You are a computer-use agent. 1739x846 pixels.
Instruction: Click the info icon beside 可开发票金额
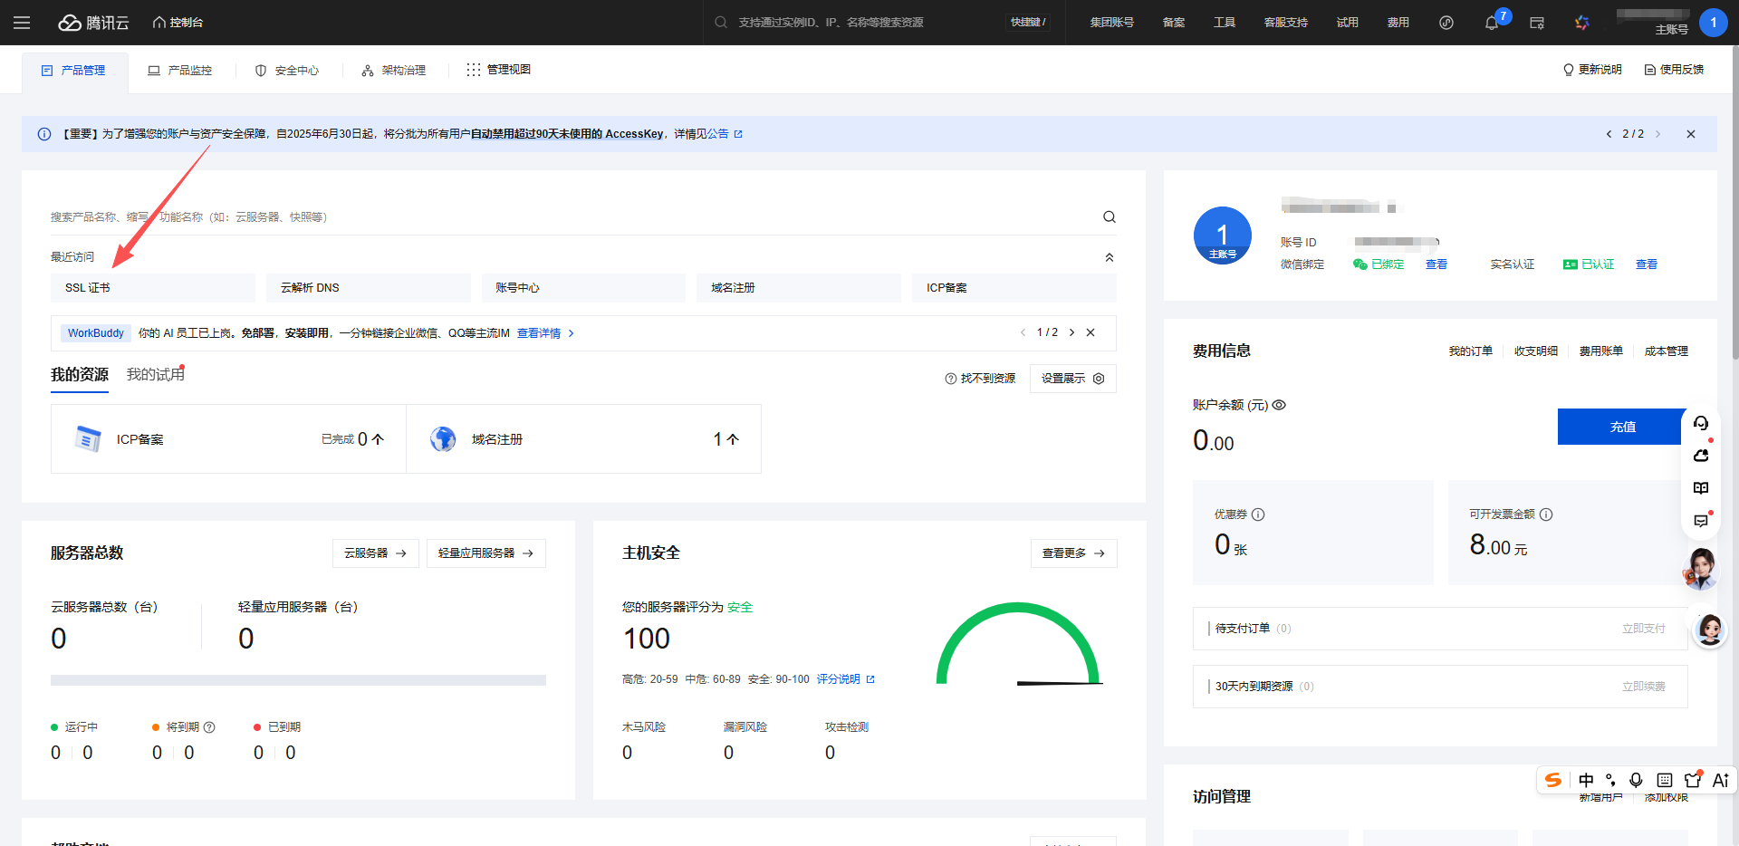point(1546,514)
